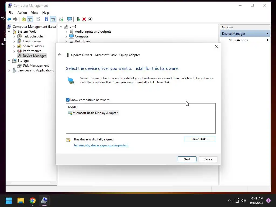
Task: Click the Have Disk... button
Action: point(200,139)
